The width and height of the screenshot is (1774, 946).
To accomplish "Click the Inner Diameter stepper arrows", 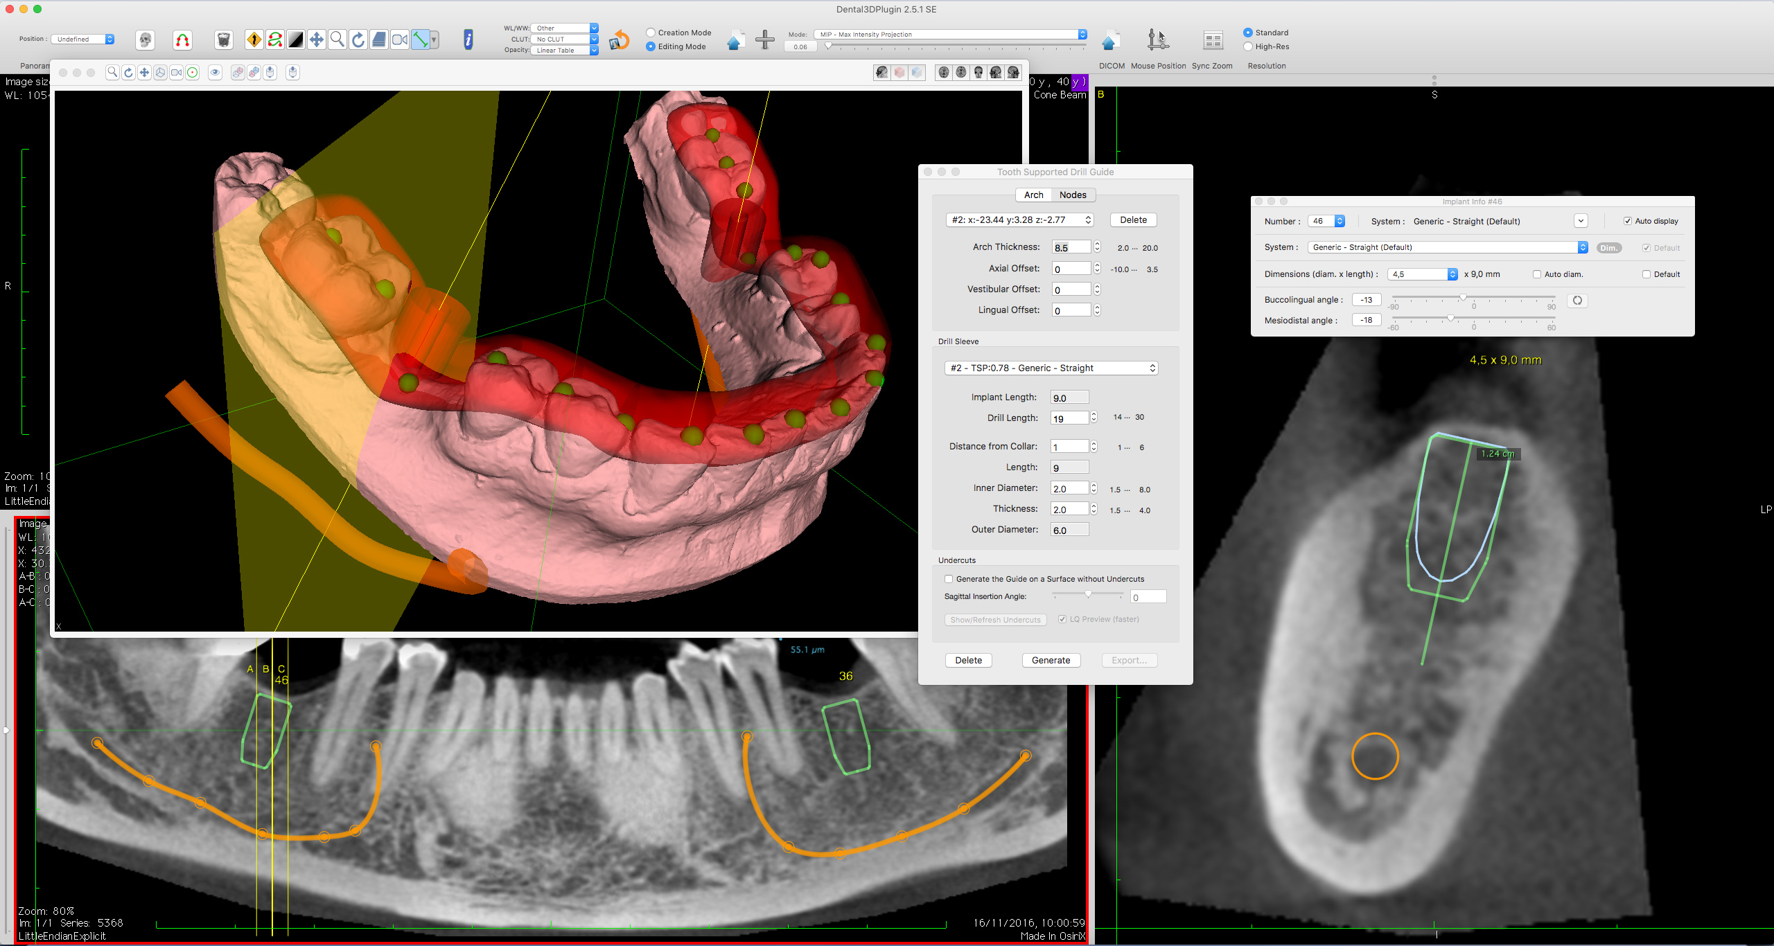I will 1094,488.
